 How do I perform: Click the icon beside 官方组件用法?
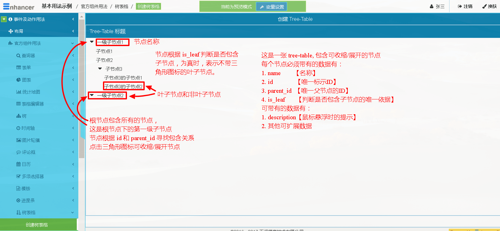(10, 43)
